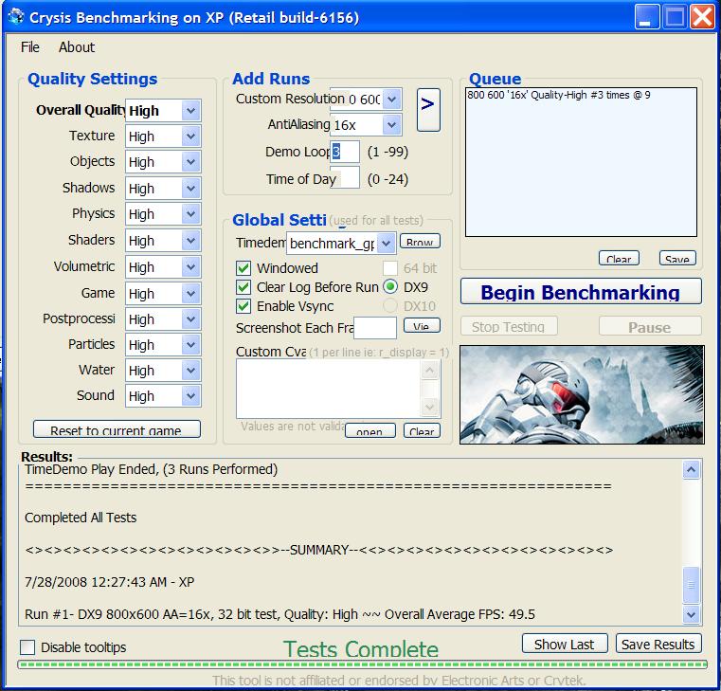Click the Demo Loops input field
The height and width of the screenshot is (691, 721).
click(345, 152)
